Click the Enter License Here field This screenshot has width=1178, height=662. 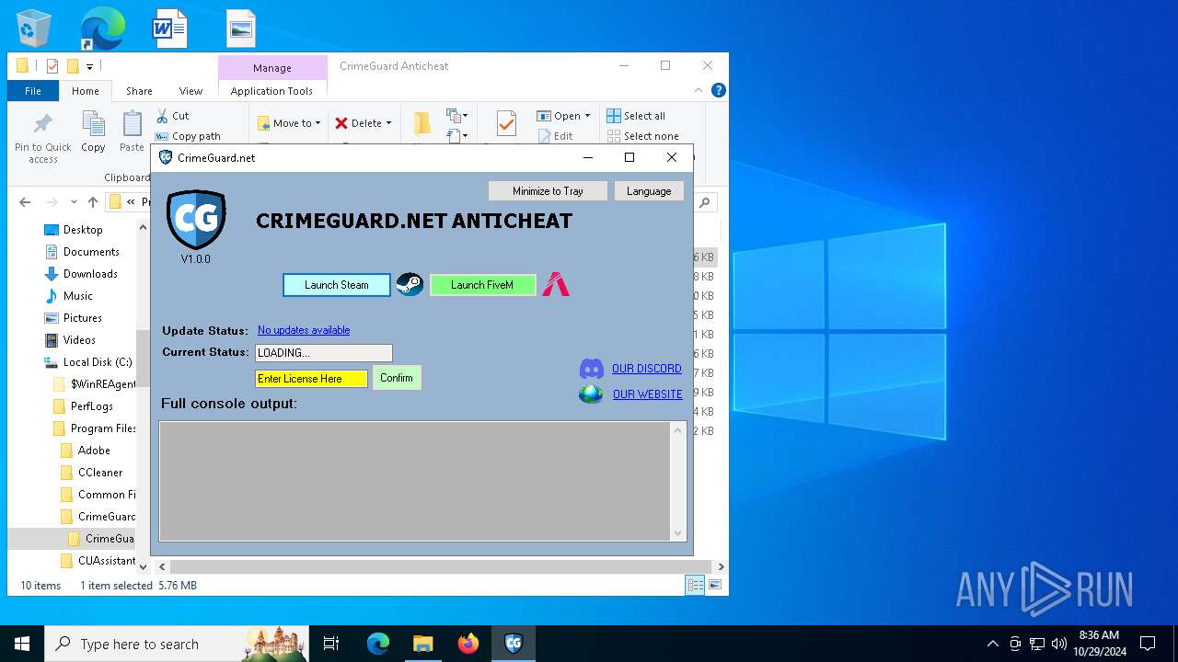(311, 379)
